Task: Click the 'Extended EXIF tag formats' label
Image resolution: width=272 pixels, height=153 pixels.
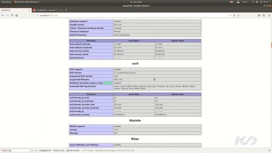Action: click(x=83, y=86)
